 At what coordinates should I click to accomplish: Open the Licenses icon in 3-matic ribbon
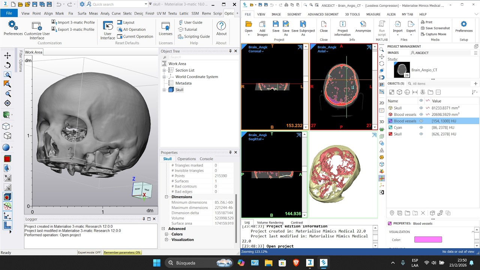click(x=165, y=25)
